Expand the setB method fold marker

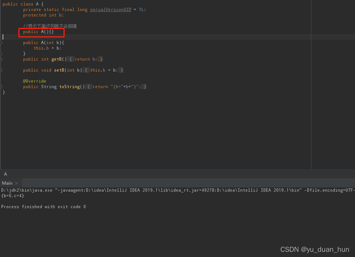click(x=1, y=70)
